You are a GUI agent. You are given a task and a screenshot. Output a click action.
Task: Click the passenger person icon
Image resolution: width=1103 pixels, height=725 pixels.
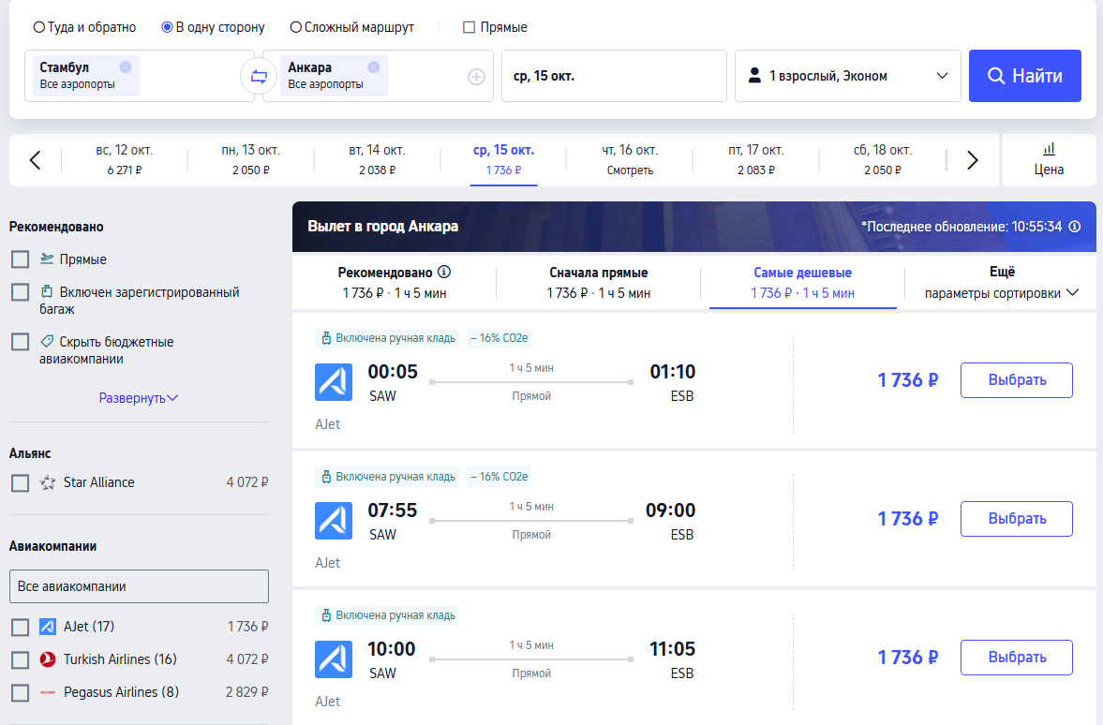(x=754, y=75)
